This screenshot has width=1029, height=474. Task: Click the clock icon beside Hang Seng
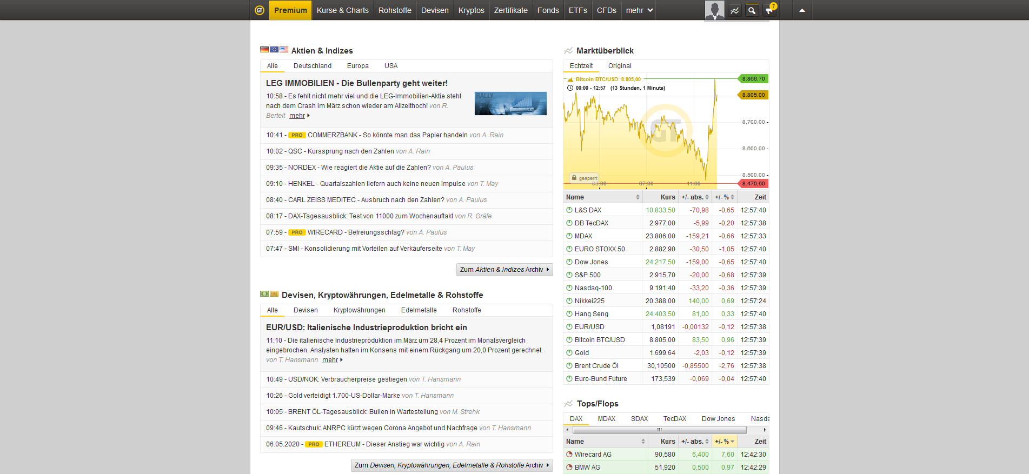[x=569, y=314]
